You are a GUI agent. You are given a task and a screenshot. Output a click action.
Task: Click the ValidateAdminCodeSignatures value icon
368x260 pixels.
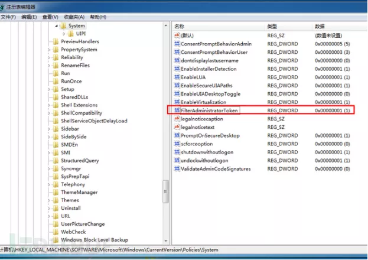(177, 169)
